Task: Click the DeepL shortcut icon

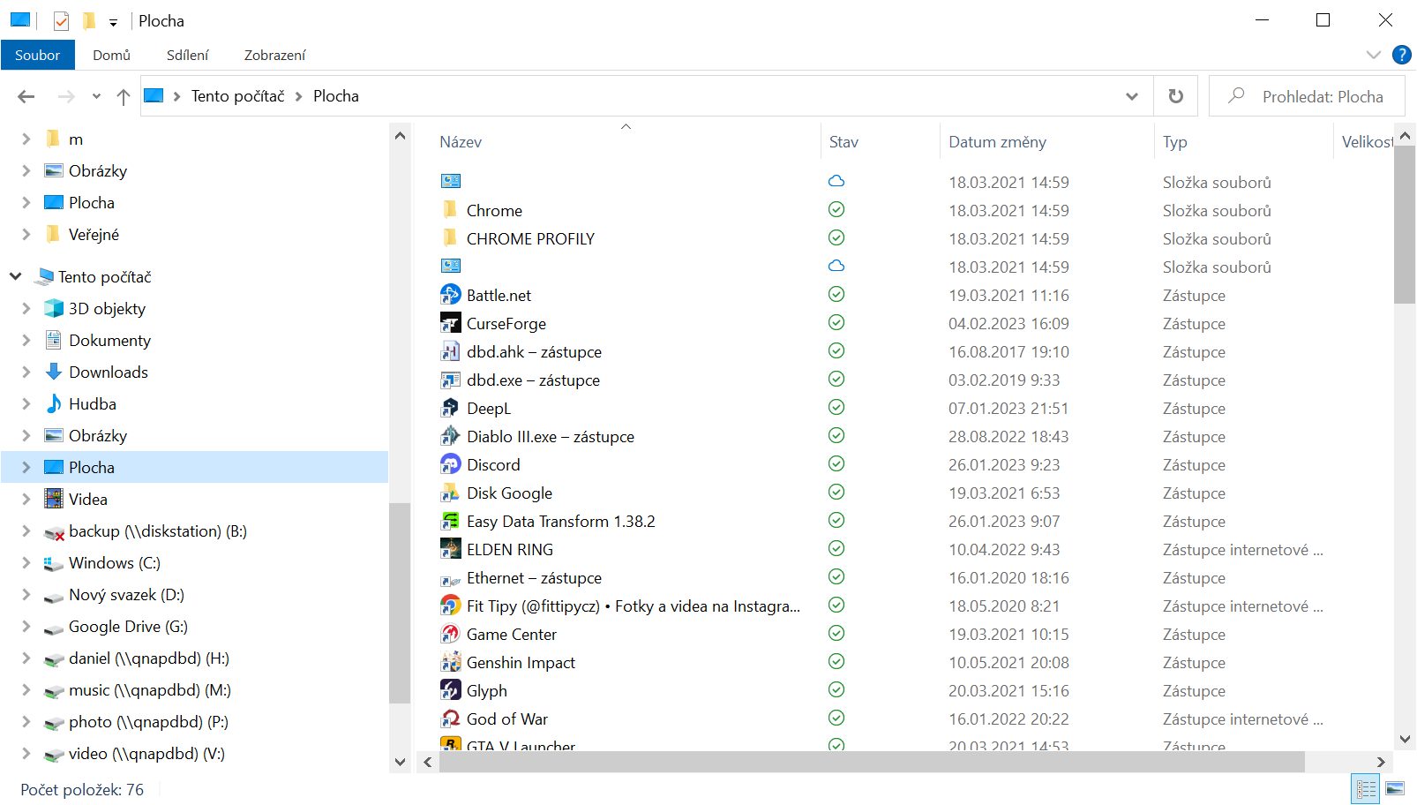Action: pos(450,408)
